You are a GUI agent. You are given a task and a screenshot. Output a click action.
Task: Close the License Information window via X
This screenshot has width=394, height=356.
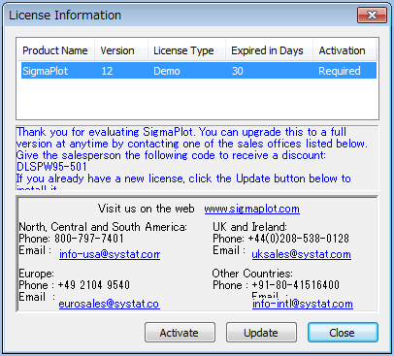point(372,16)
